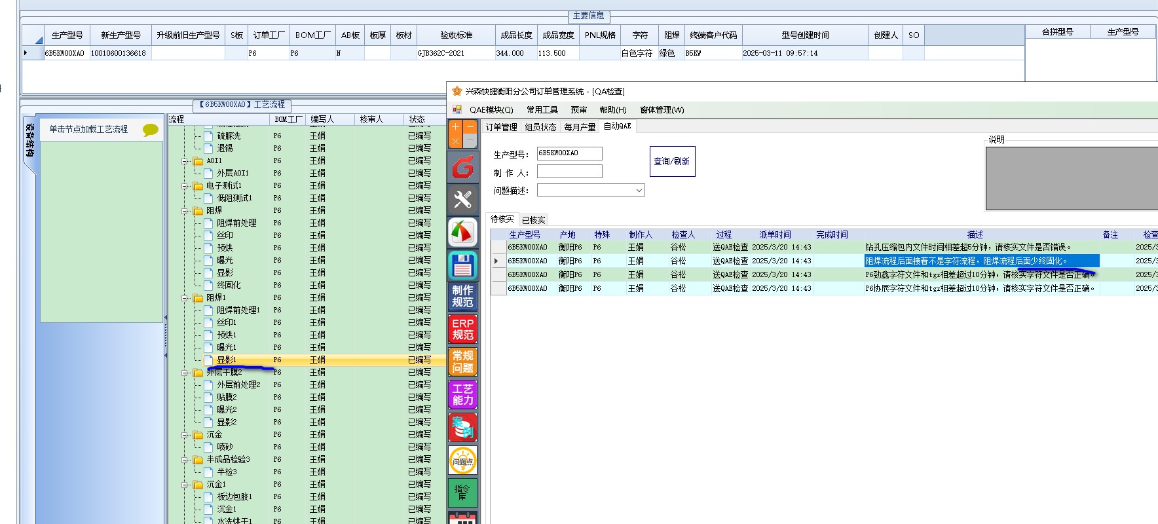Click the page icon beside 显影1
1158x524 pixels.
click(208, 360)
